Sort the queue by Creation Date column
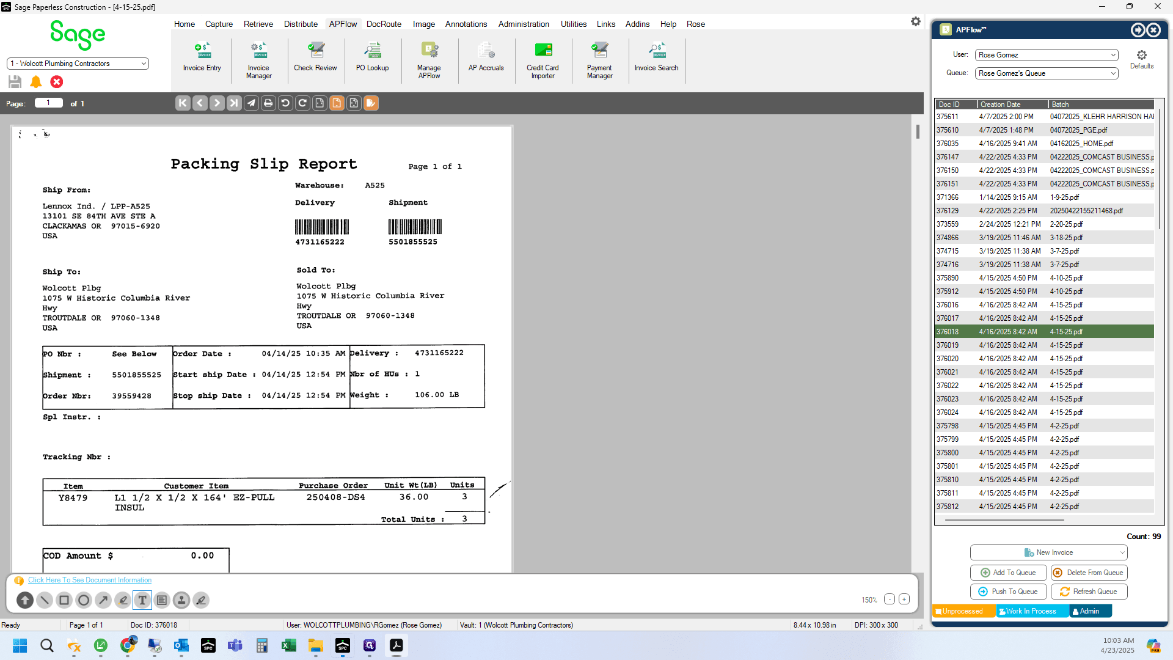The image size is (1173, 660). click(1013, 105)
